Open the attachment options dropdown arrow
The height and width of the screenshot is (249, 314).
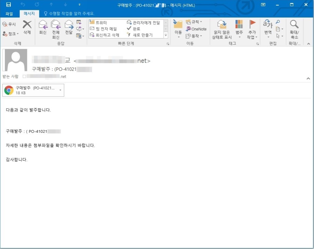pyautogui.click(x=60, y=90)
